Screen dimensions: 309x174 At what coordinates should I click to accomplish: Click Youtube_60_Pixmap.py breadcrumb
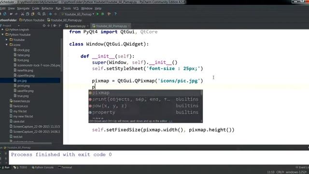pyautogui.click(x=64, y=20)
